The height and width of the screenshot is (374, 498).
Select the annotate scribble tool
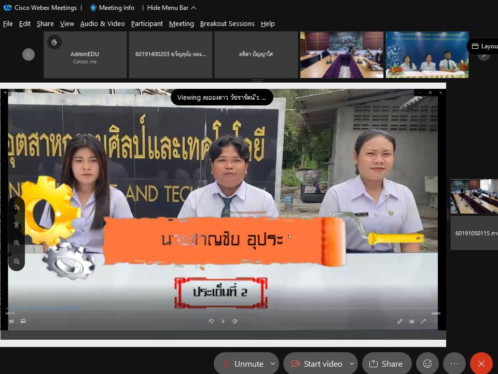[17, 207]
